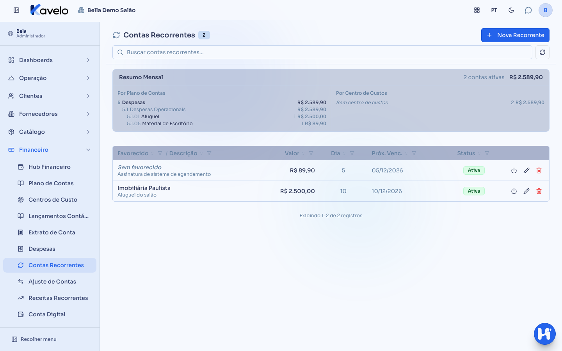The height and width of the screenshot is (351, 562).
Task: Refresh list using the reload icon button
Action: tap(542, 52)
